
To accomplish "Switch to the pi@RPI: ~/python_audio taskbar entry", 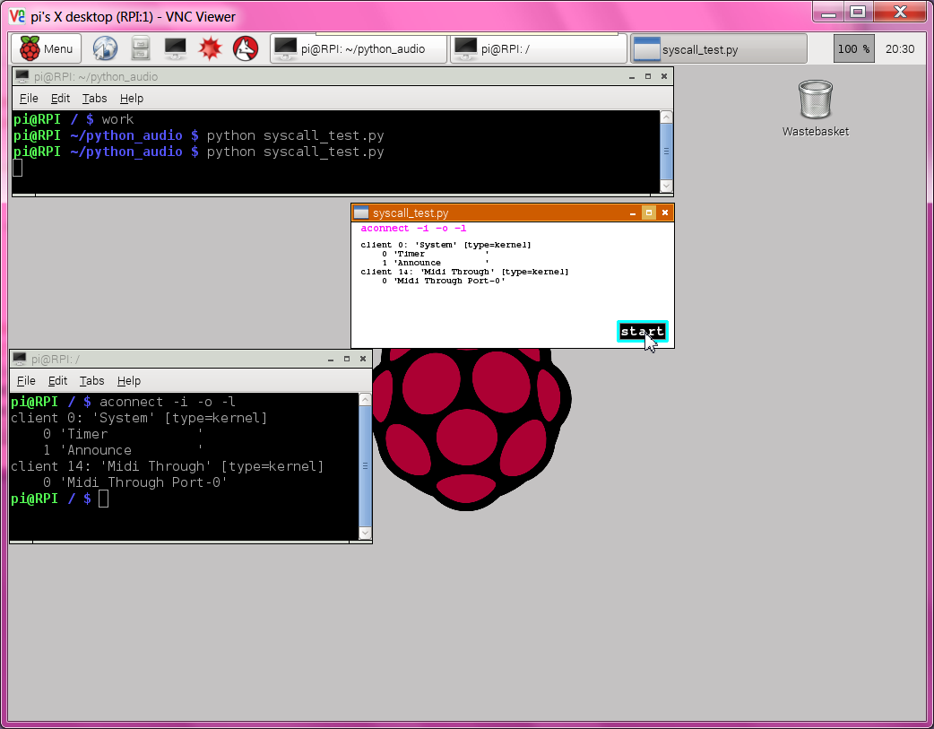I will [359, 48].
